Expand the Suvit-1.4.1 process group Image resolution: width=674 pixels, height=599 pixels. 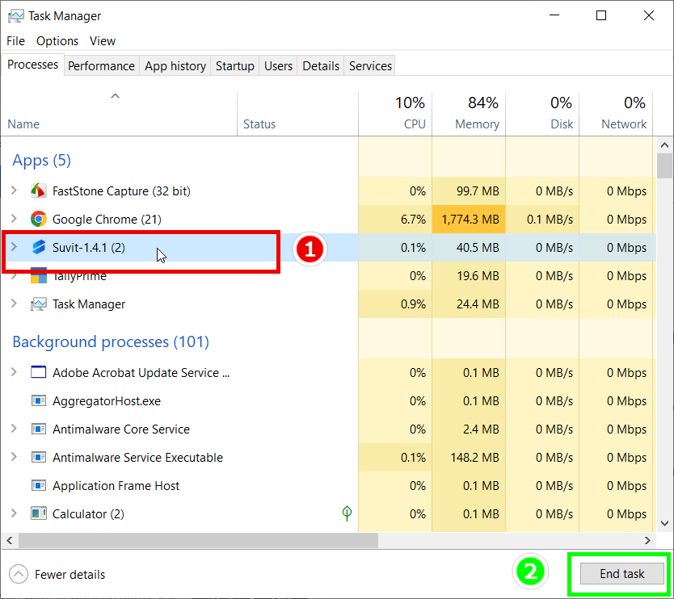[x=14, y=247]
